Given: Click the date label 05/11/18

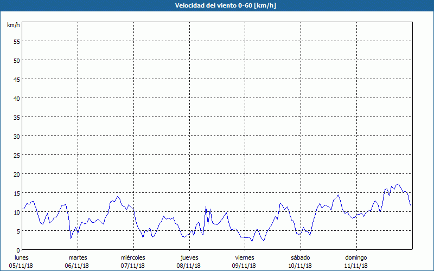Looking at the screenshot, I should (21, 266).
